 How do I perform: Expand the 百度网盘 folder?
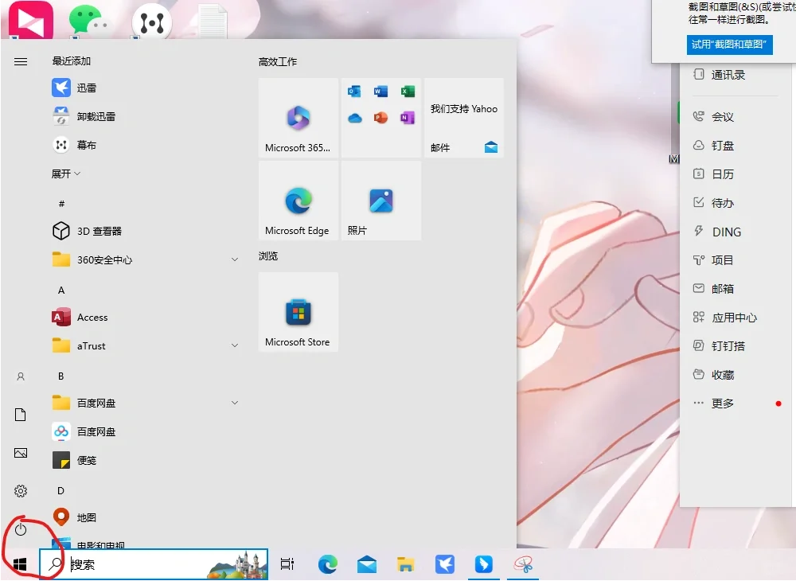146,403
